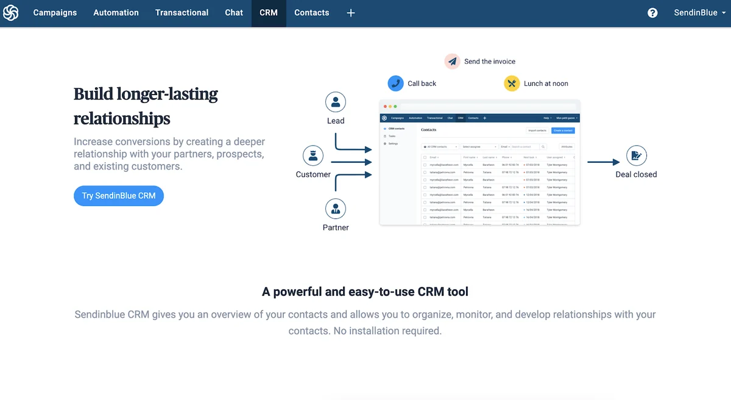
Task: Select the Customer icon
Action: click(x=313, y=155)
